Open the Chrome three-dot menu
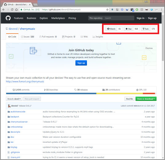This screenshot has width=165, height=160. tap(161, 10)
